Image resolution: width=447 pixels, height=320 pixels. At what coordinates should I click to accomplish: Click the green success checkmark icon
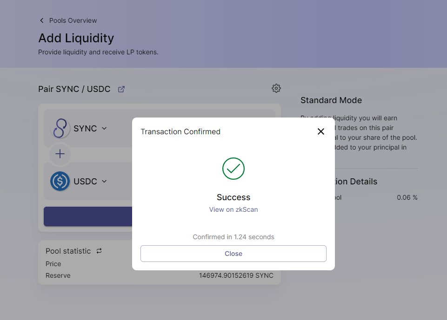[233, 169]
